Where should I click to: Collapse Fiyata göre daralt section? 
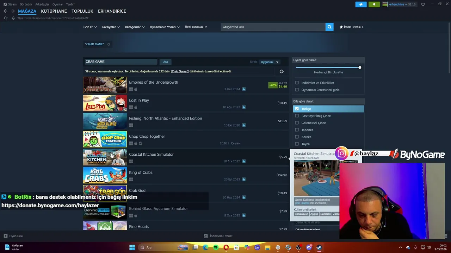(x=328, y=60)
